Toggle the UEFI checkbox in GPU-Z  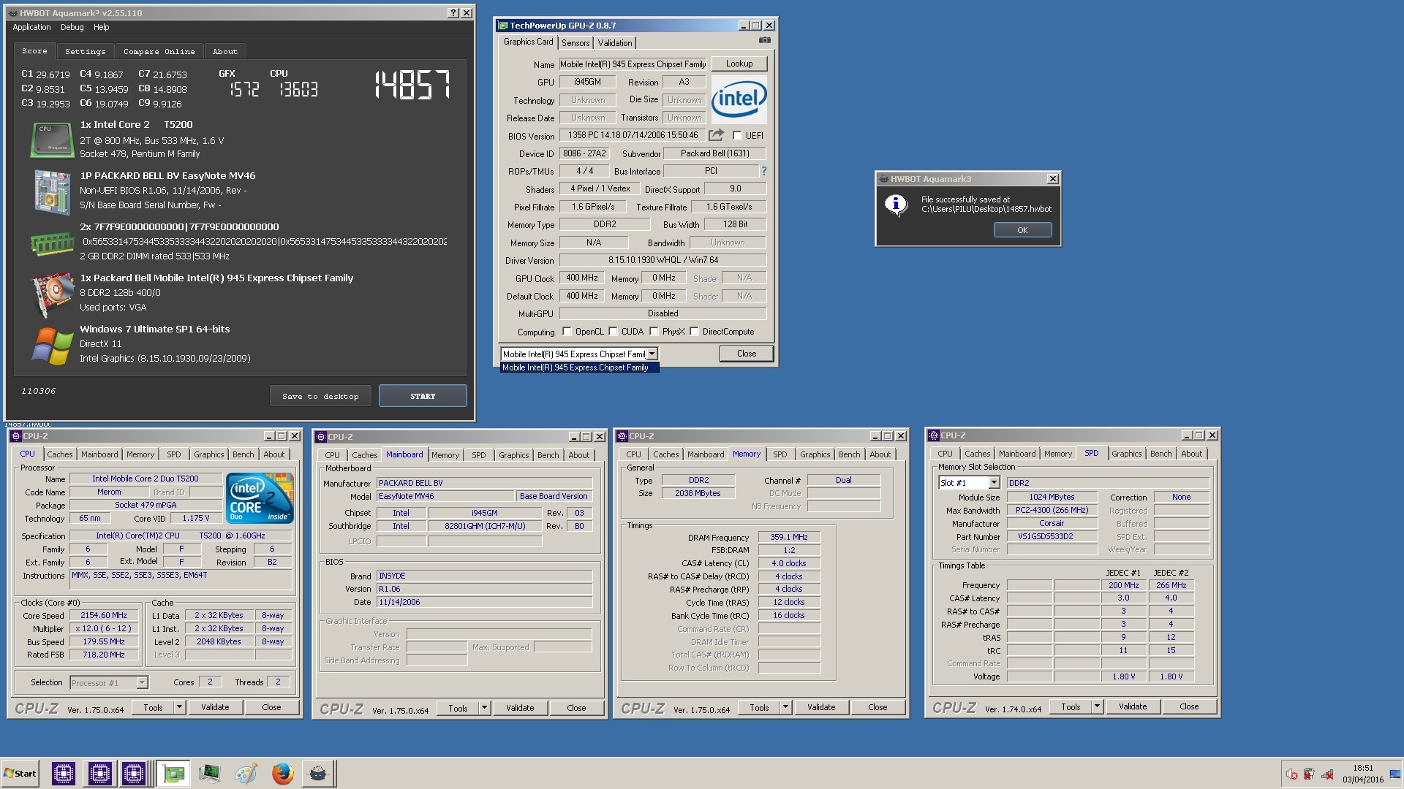pos(737,135)
